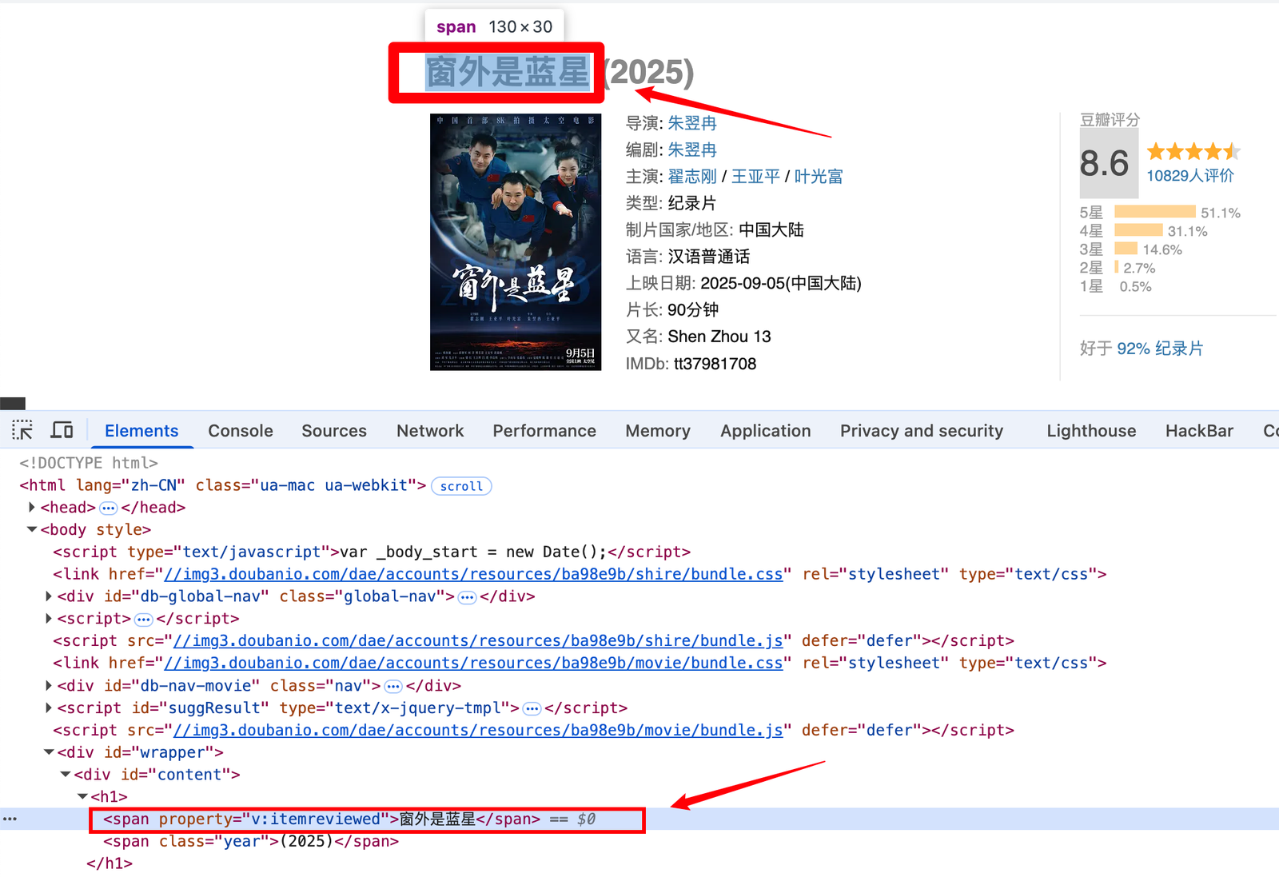Click the star rating icons

[1192, 151]
